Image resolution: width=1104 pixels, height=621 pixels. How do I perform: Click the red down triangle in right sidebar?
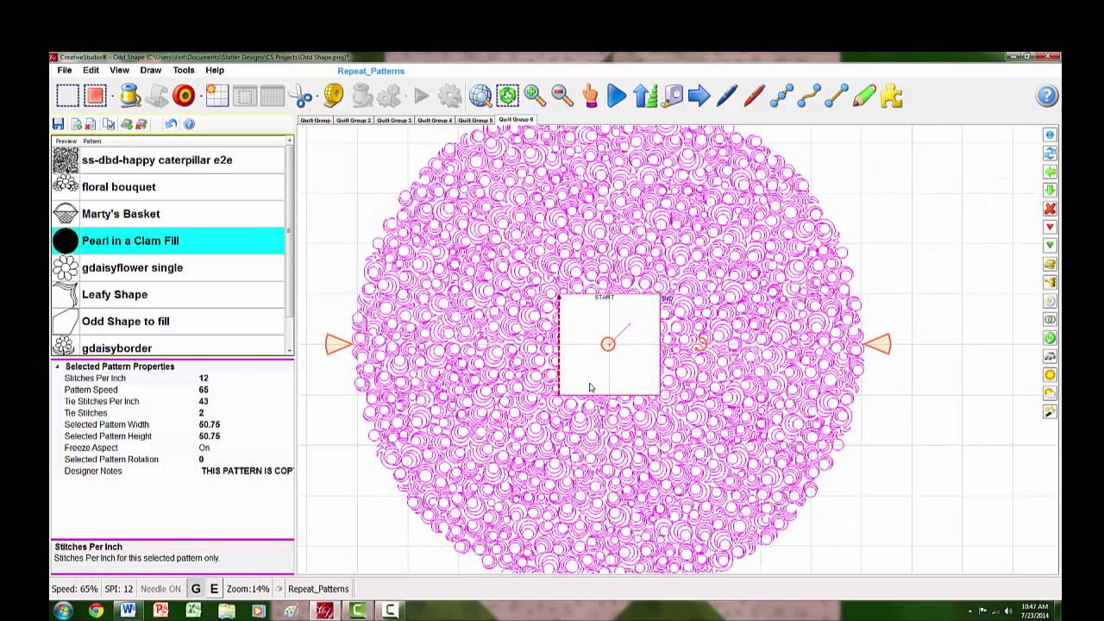point(1050,227)
